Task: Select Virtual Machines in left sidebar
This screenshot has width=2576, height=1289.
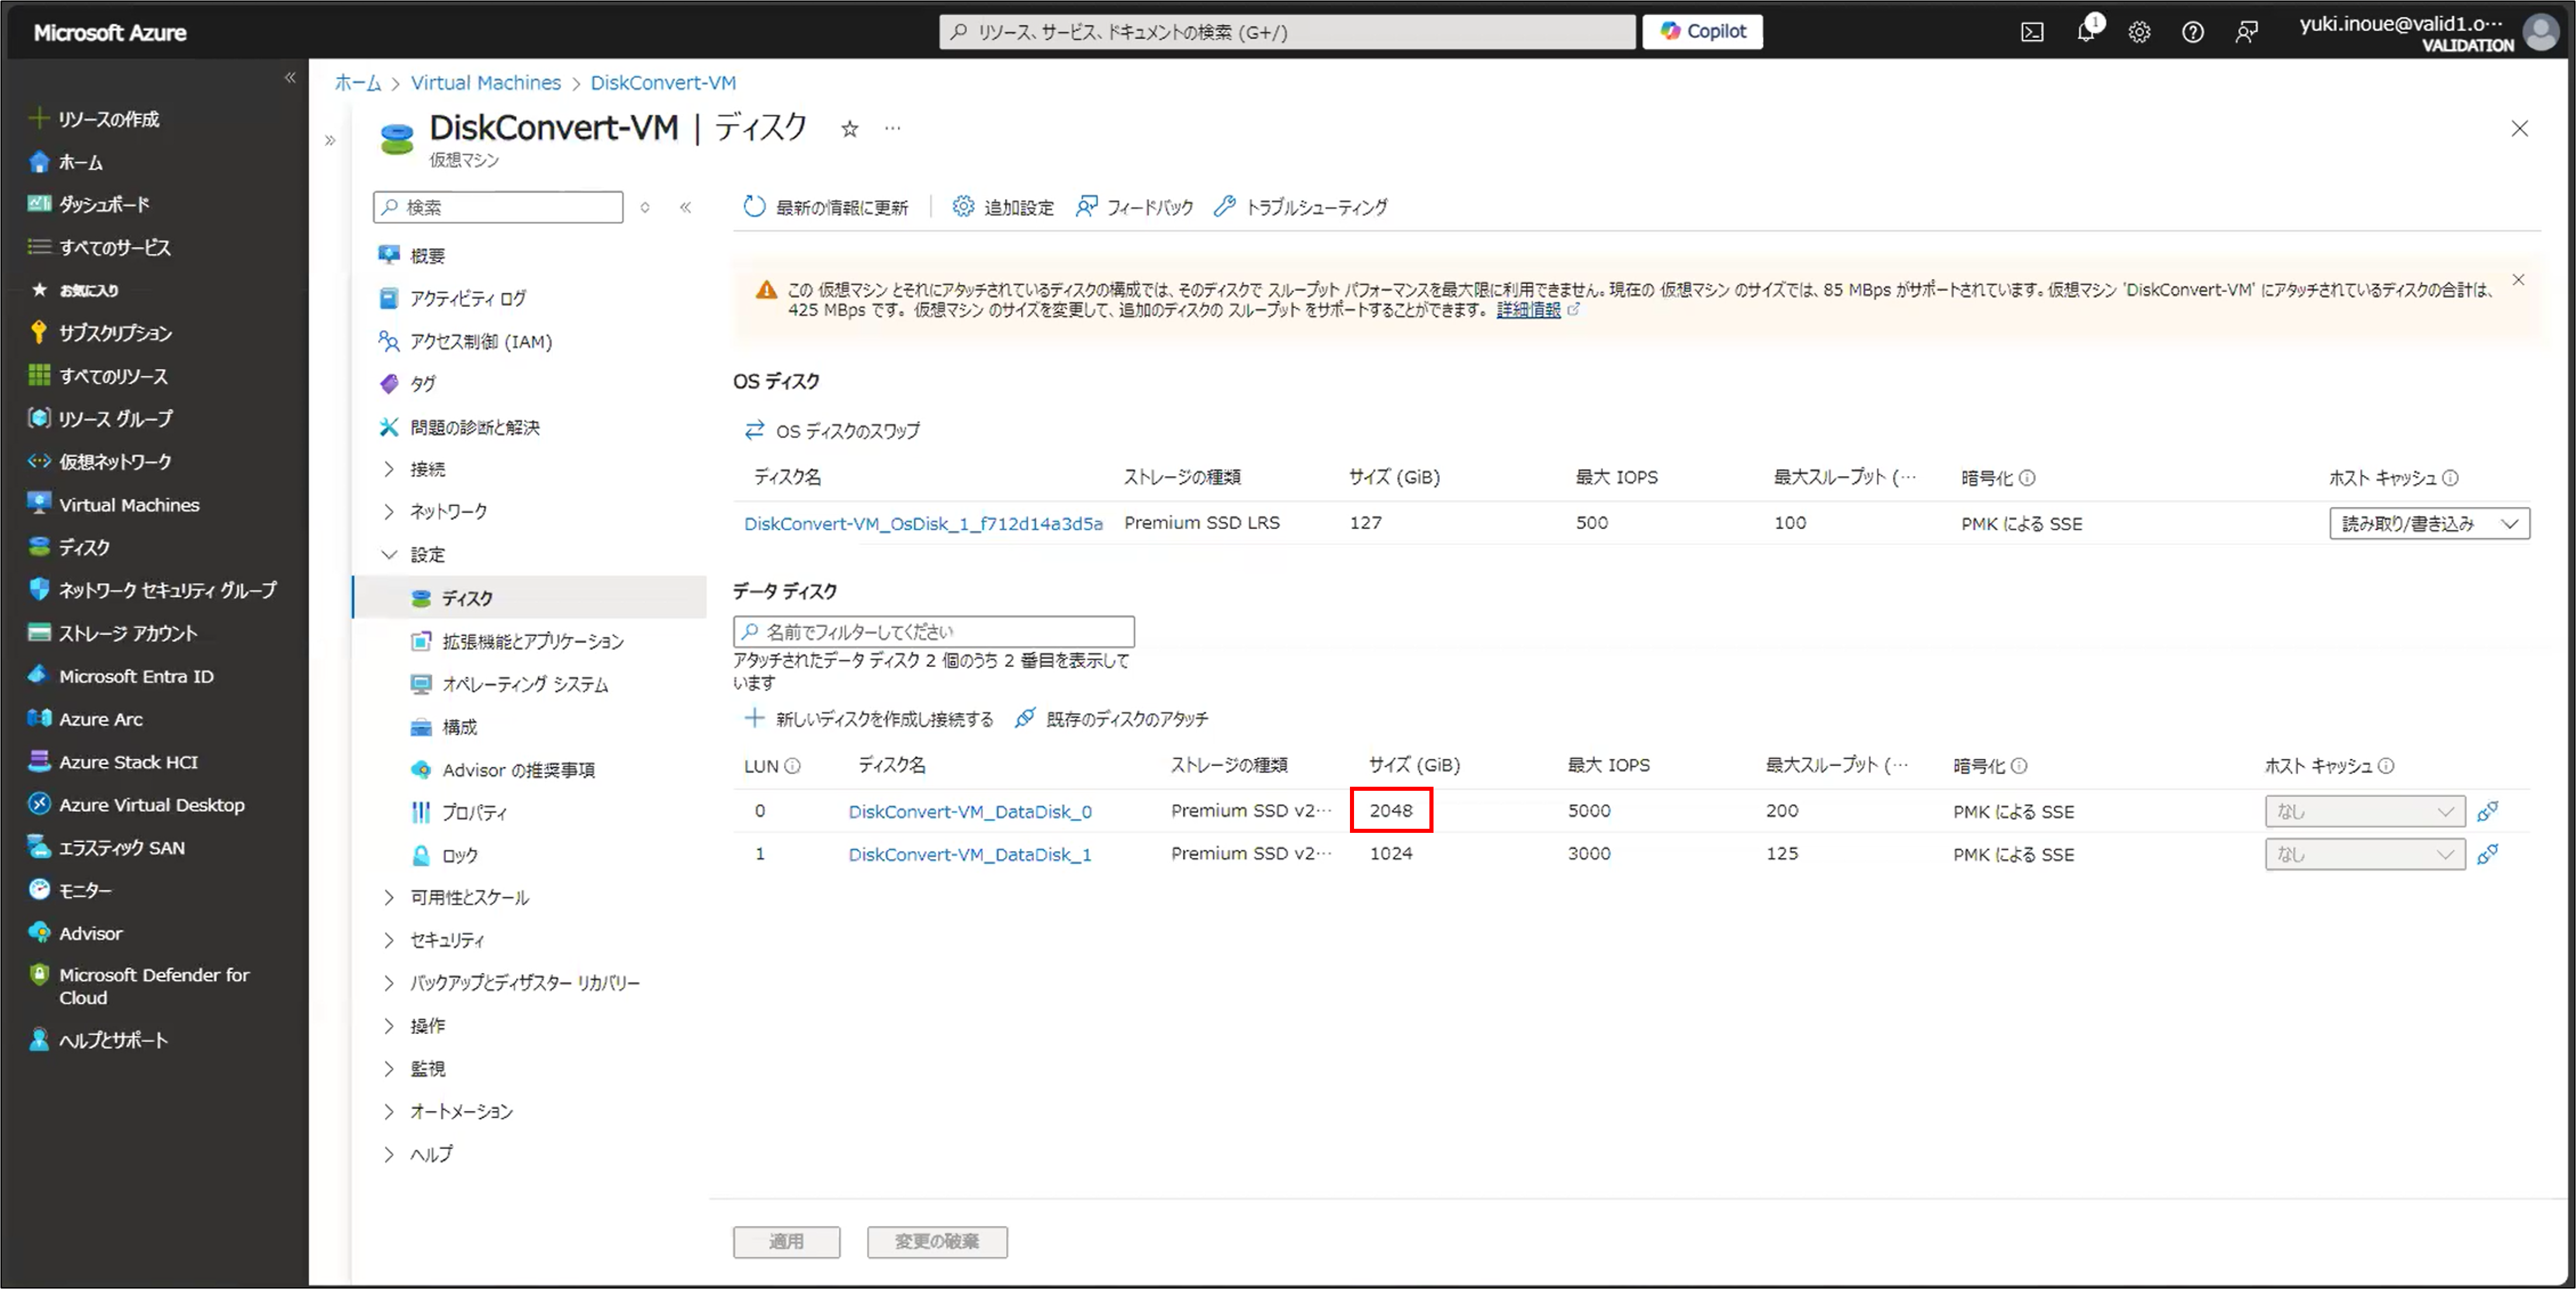Action: pos(129,505)
